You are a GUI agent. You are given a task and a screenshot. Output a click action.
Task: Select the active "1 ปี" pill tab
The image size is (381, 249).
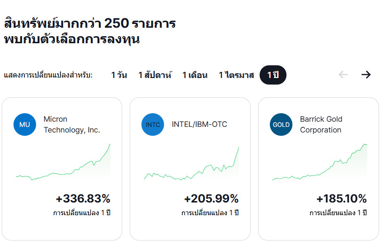273,75
